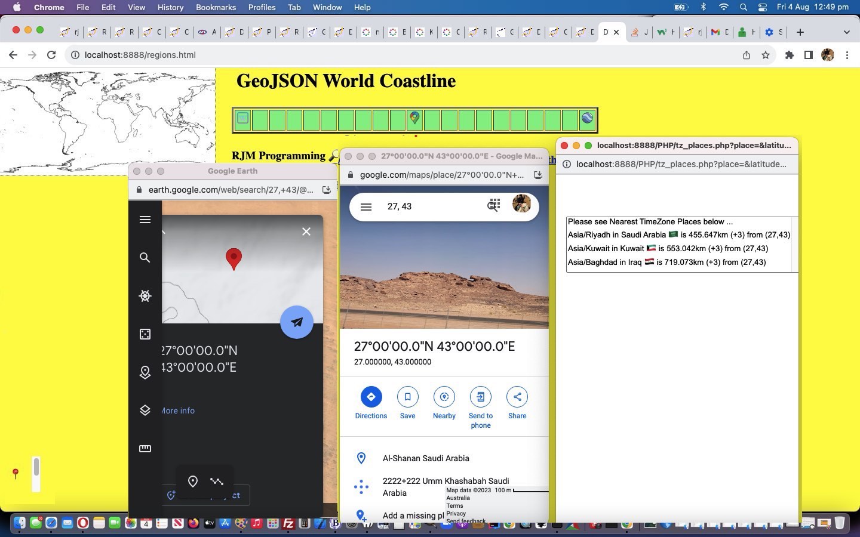Screen dimensions: 860x537
Task: Click the Google Maps pin icon in green grid
Action: click(x=414, y=119)
